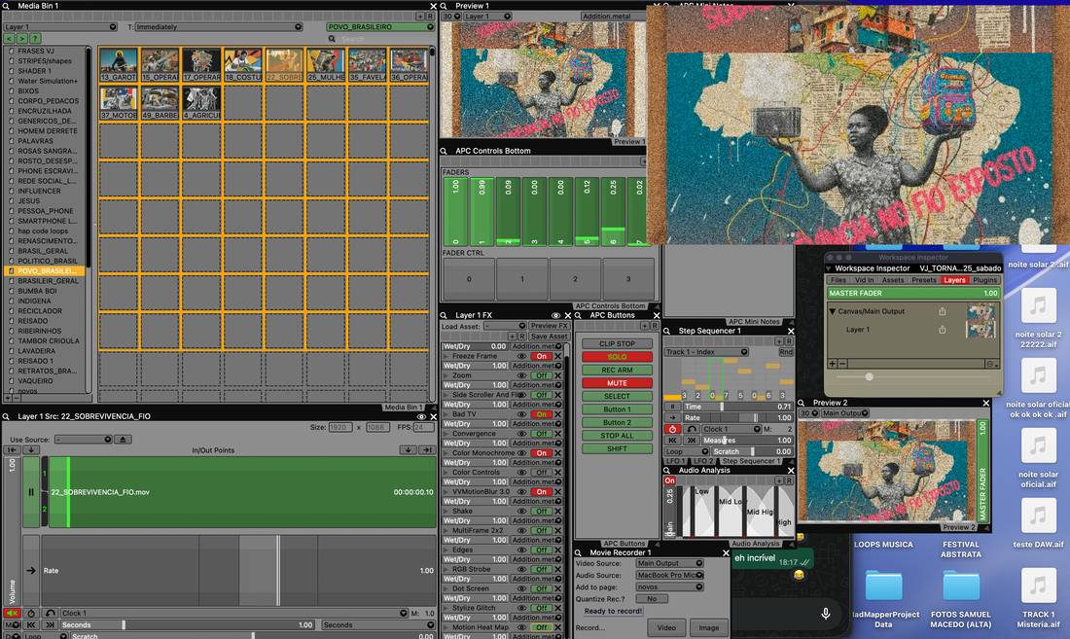Click the Save Asset button
Screen dimensions: 1070x639
pyautogui.click(x=549, y=337)
